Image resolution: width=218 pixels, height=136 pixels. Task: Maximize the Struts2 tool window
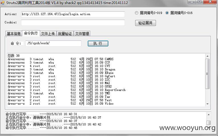click(x=200, y=2)
